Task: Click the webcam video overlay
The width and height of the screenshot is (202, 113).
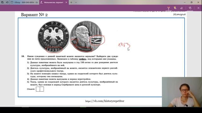Action: tap(182, 92)
